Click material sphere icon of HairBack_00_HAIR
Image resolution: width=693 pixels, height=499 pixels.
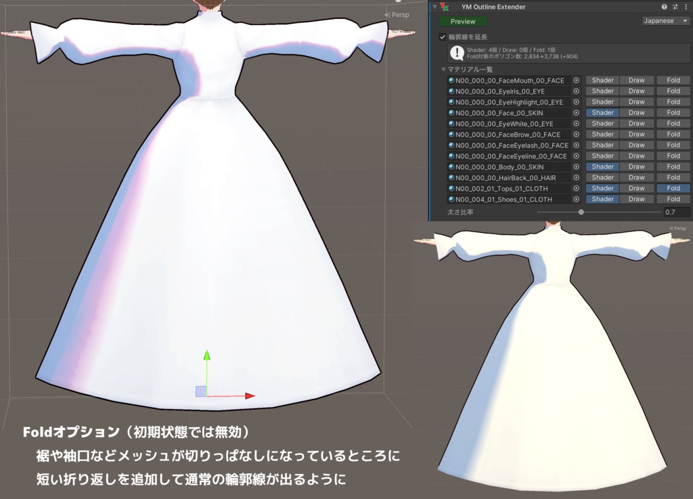pyautogui.click(x=451, y=177)
